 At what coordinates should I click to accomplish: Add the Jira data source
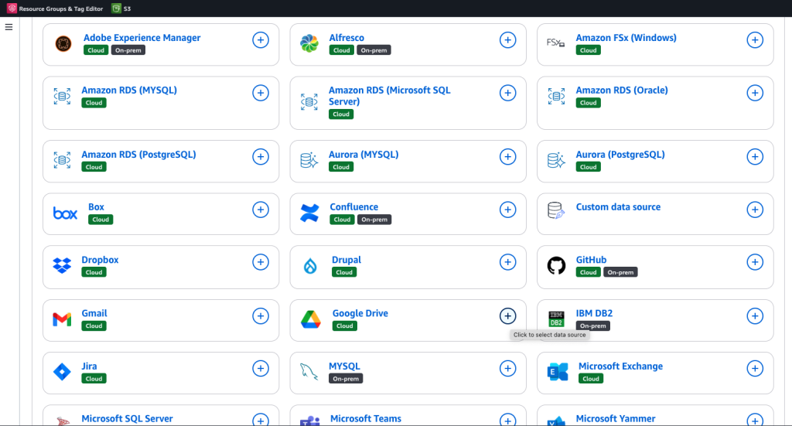(x=261, y=369)
